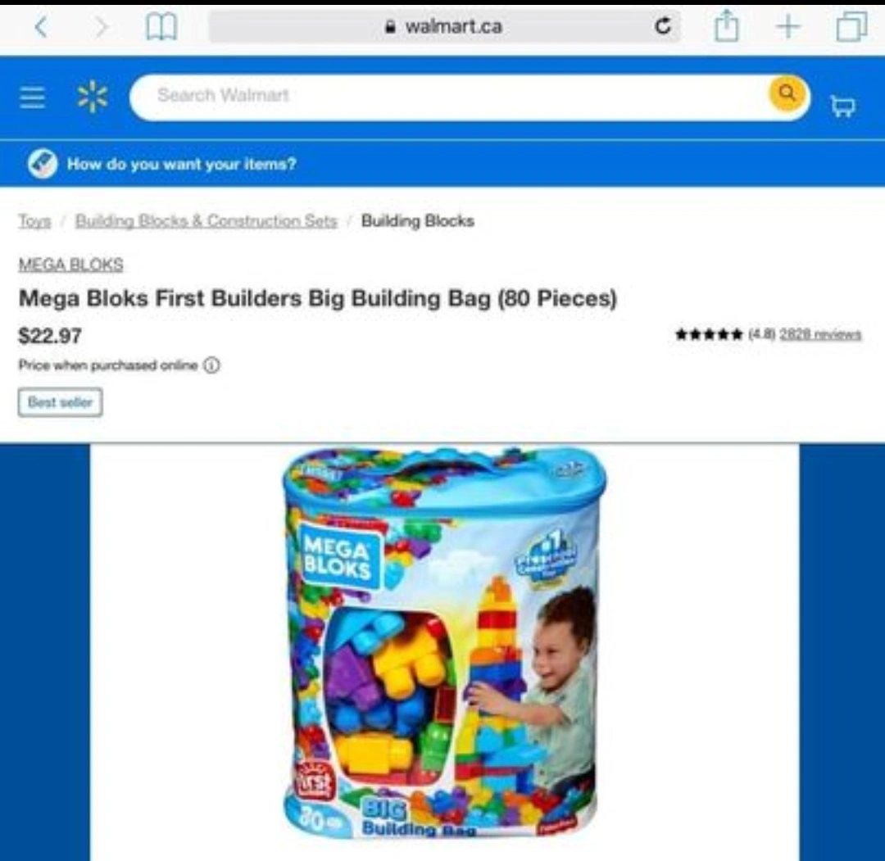The height and width of the screenshot is (861, 885).
Task: Click the price info circle icon
Action: [x=211, y=365]
